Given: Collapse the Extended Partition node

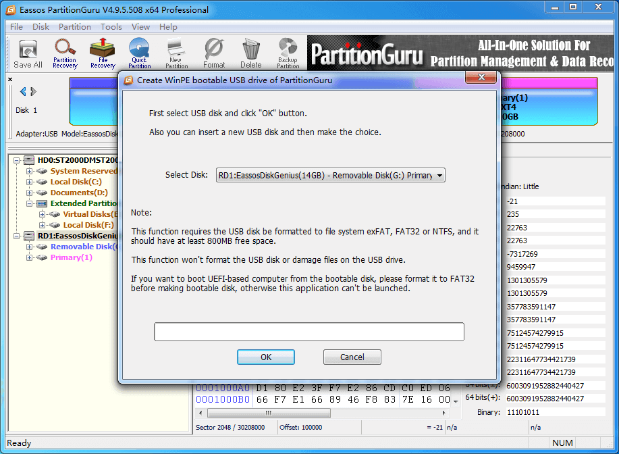Looking at the screenshot, I should click(29, 203).
